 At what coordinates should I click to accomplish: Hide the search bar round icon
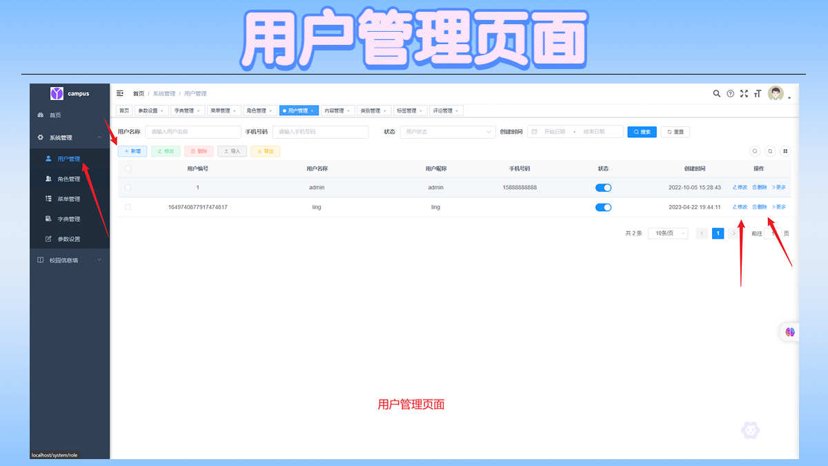coord(755,151)
